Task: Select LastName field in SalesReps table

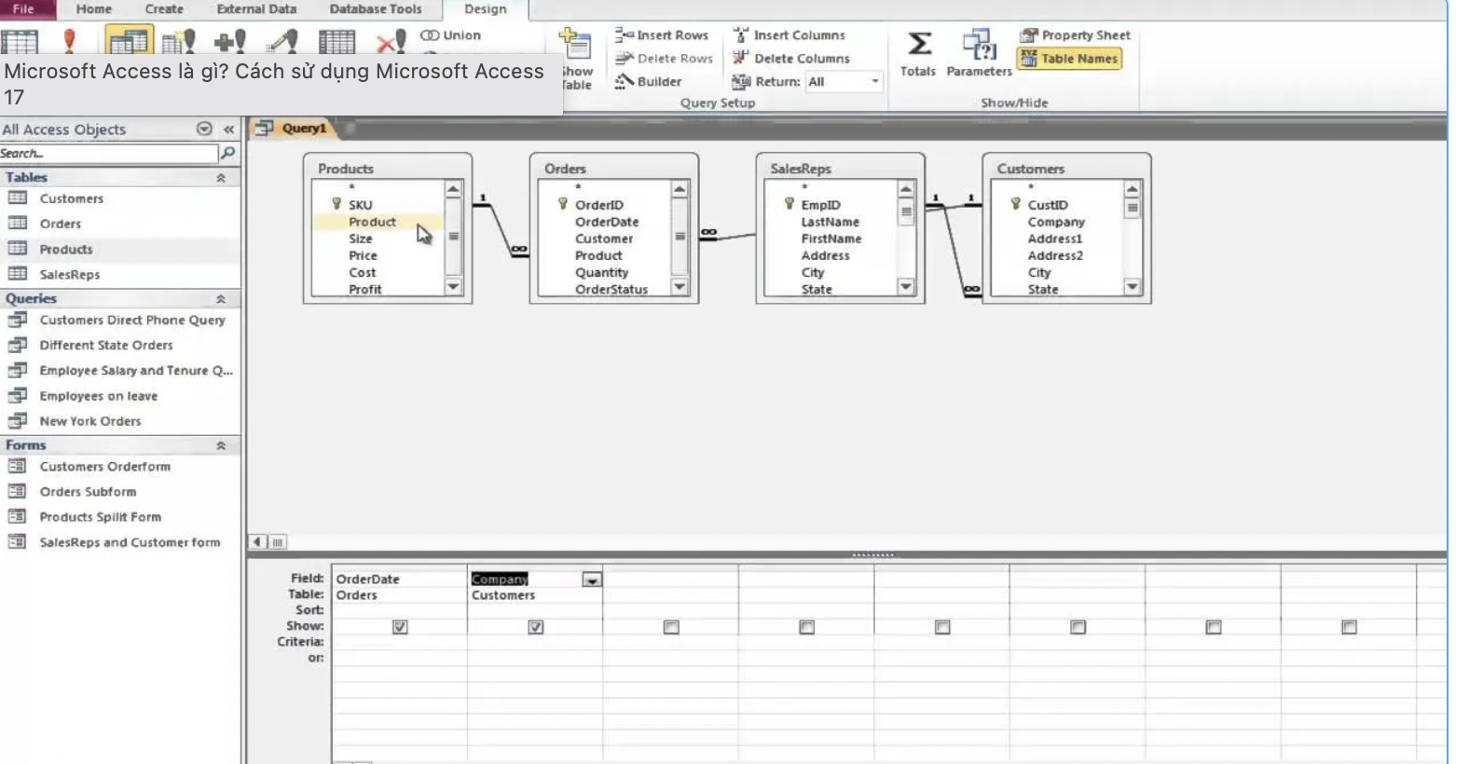Action: click(831, 222)
